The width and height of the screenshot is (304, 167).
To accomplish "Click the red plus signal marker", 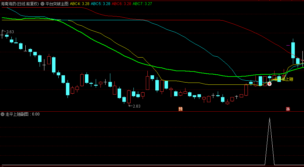I will click(x=269, y=84).
